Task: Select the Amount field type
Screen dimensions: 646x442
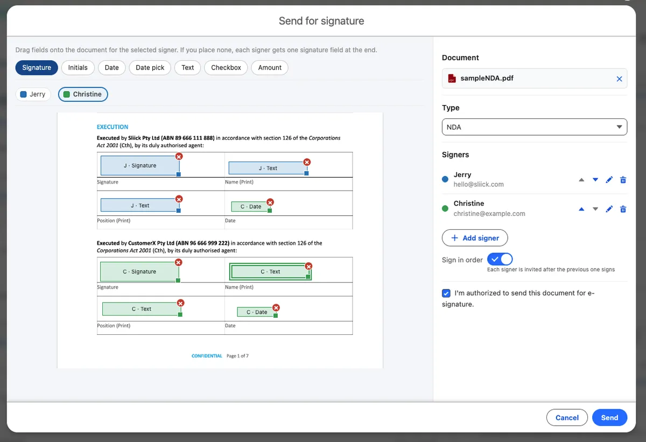Action: tap(270, 68)
